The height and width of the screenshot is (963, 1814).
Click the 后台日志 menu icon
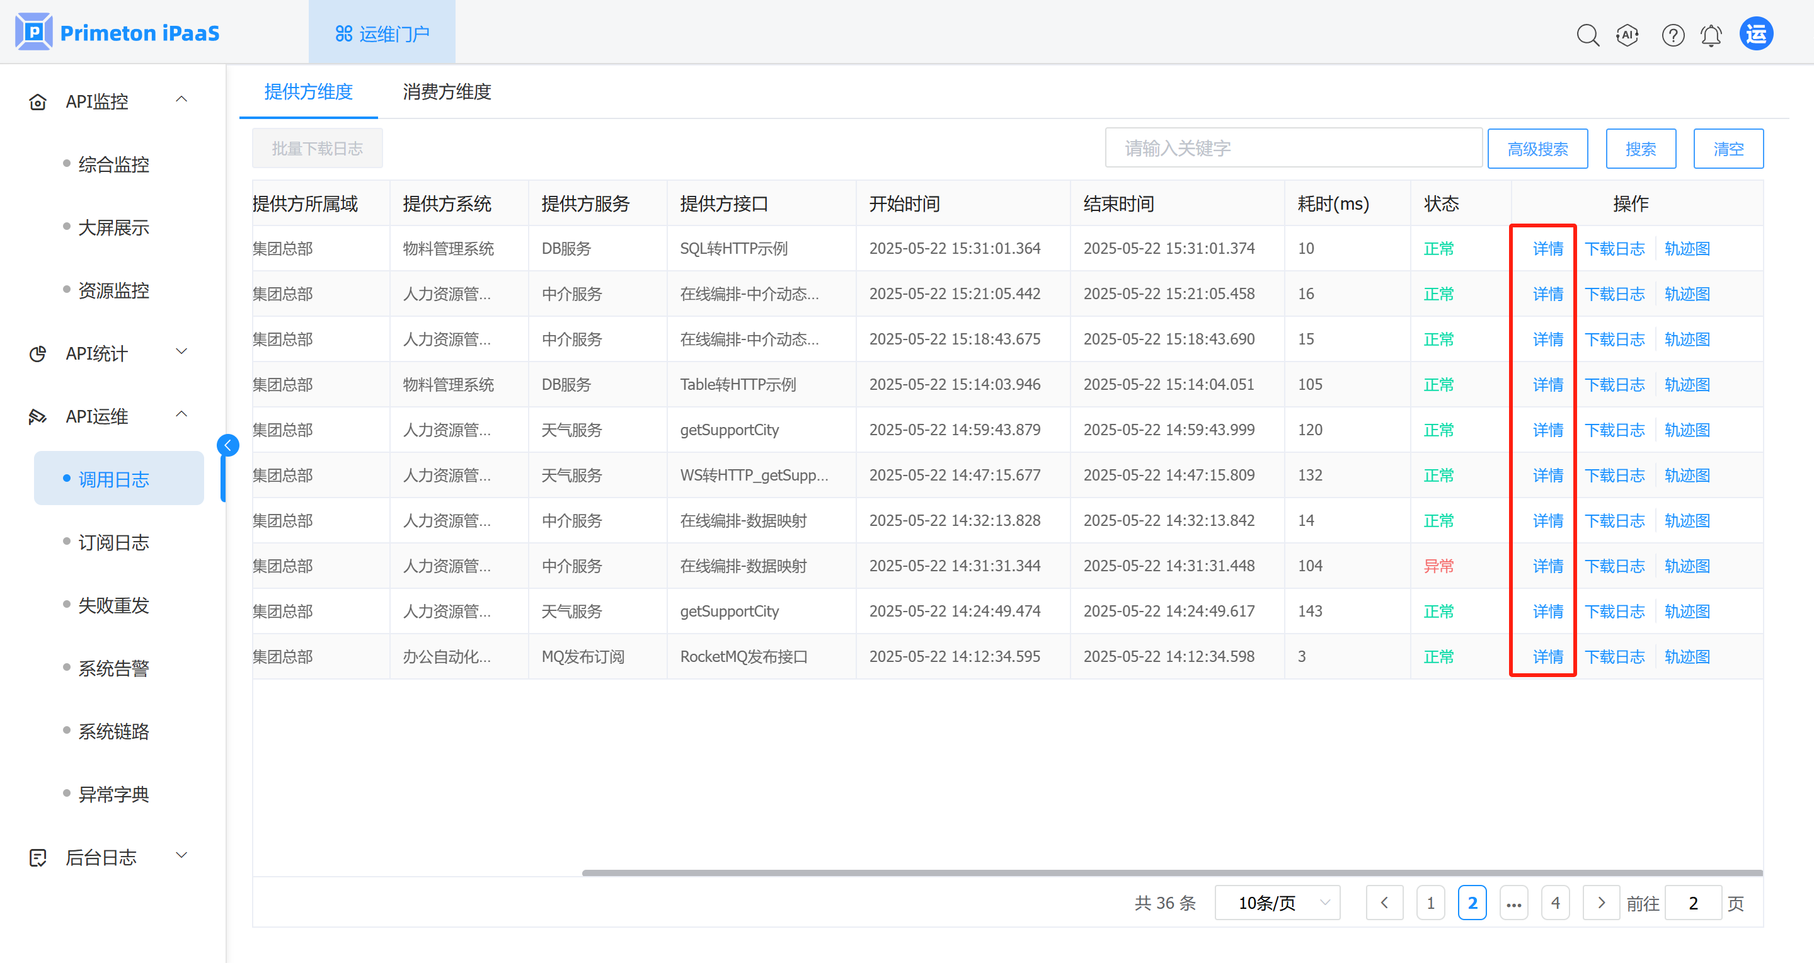(38, 857)
